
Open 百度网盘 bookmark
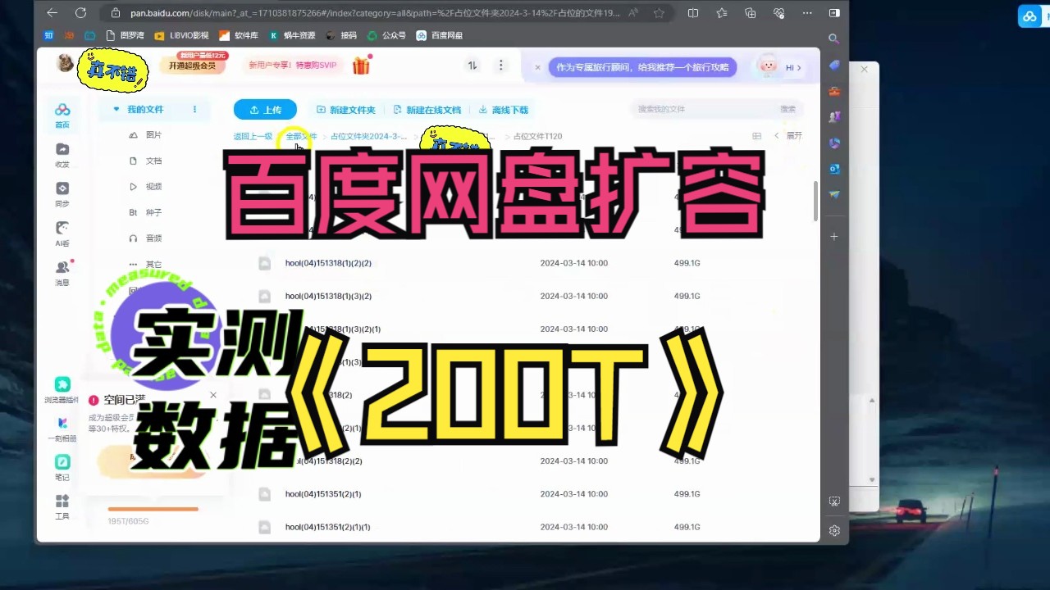point(440,35)
